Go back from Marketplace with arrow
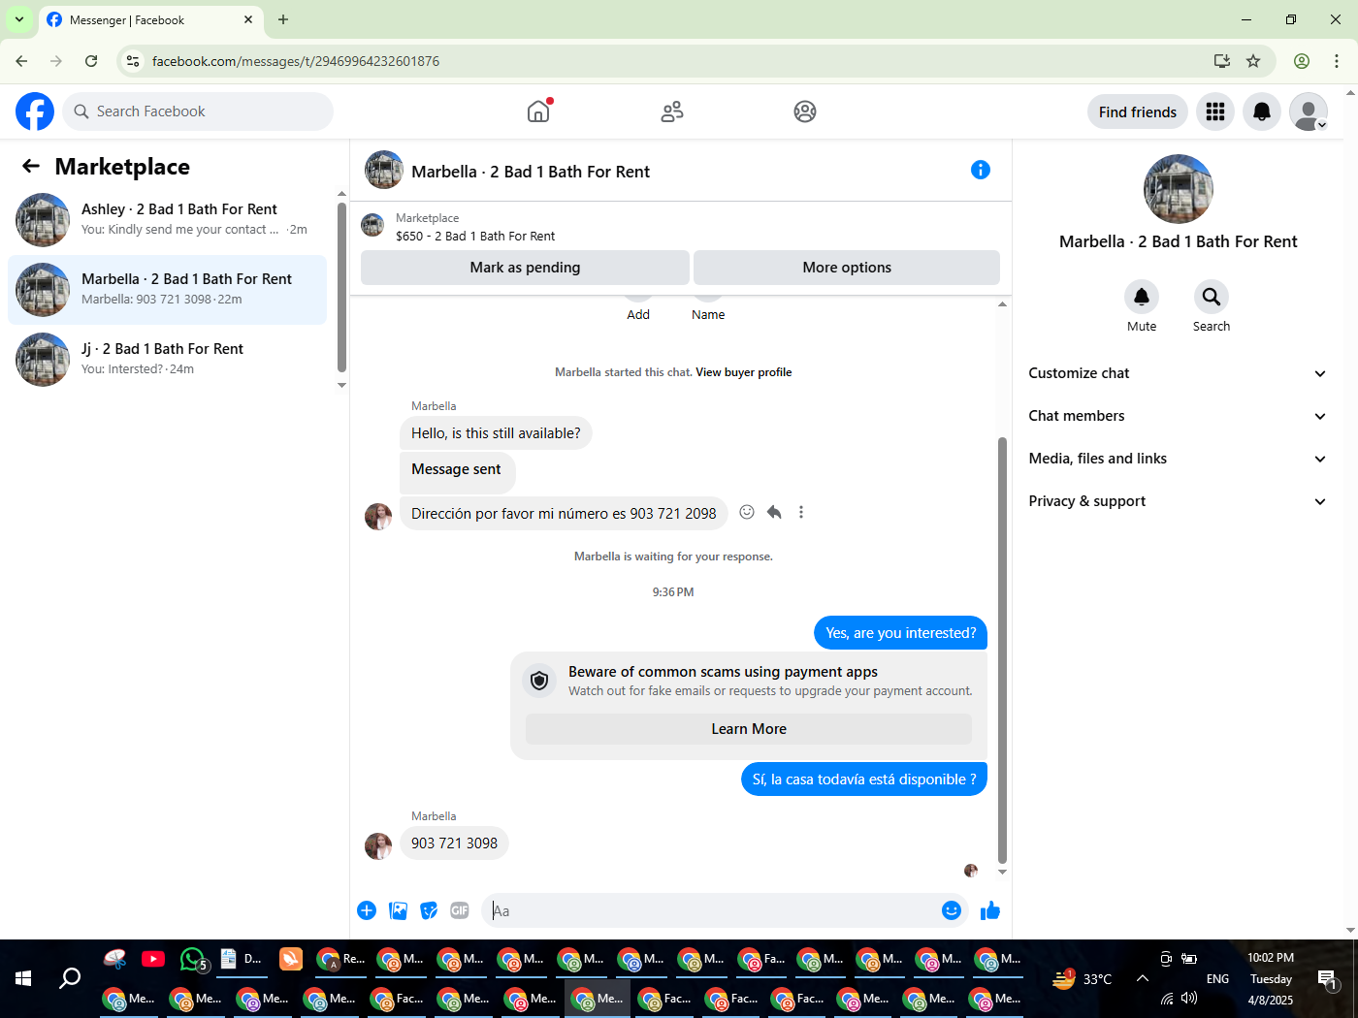This screenshot has height=1018, width=1358. coord(31,167)
